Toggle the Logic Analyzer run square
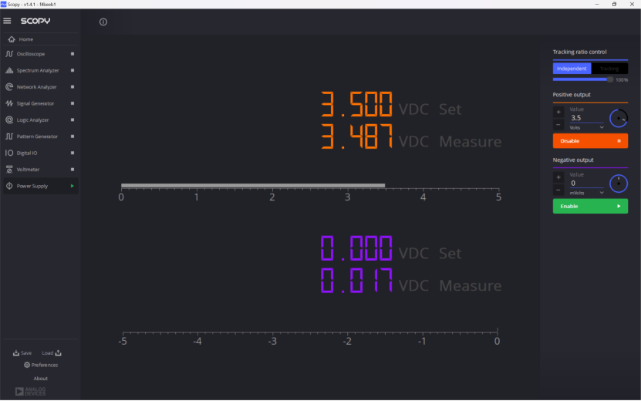The width and height of the screenshot is (641, 401). point(73,120)
